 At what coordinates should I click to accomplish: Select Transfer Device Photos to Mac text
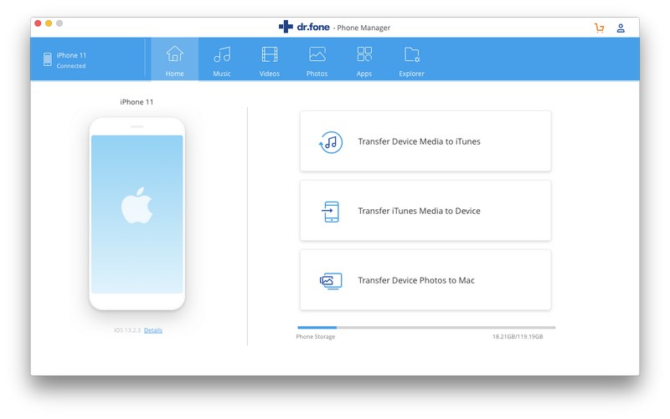point(416,280)
